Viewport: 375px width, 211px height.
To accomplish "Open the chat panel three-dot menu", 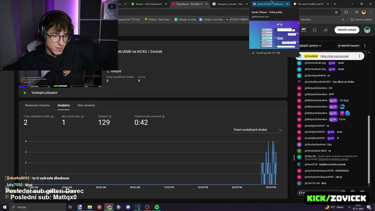I will [365, 46].
